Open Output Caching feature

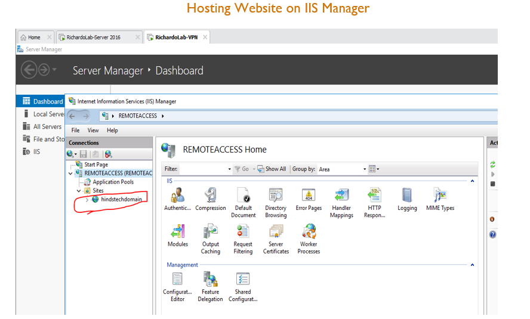211,239
